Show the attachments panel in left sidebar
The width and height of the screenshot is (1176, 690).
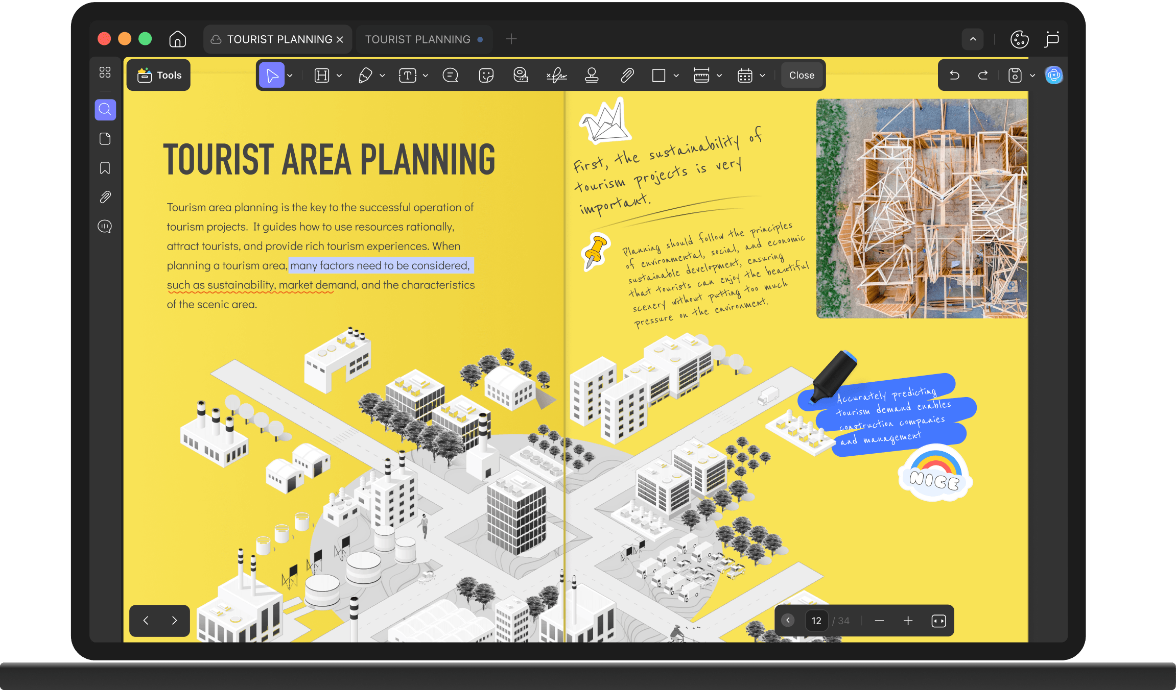pyautogui.click(x=105, y=197)
